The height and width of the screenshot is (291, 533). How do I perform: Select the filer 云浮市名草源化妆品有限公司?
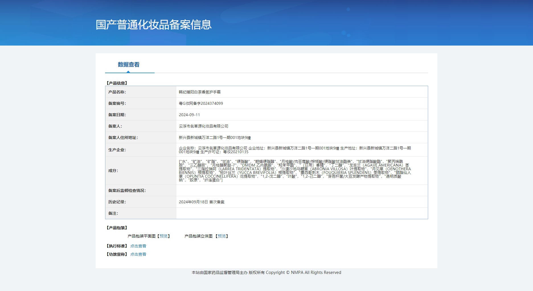coord(204,126)
